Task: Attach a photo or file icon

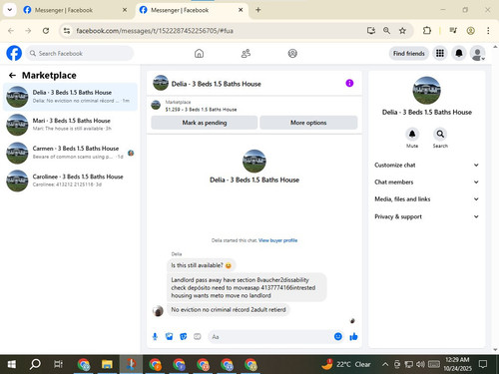Action: [170, 337]
